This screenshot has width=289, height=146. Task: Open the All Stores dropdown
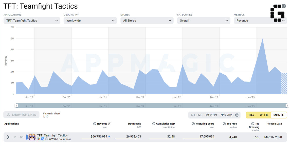coord(147,20)
